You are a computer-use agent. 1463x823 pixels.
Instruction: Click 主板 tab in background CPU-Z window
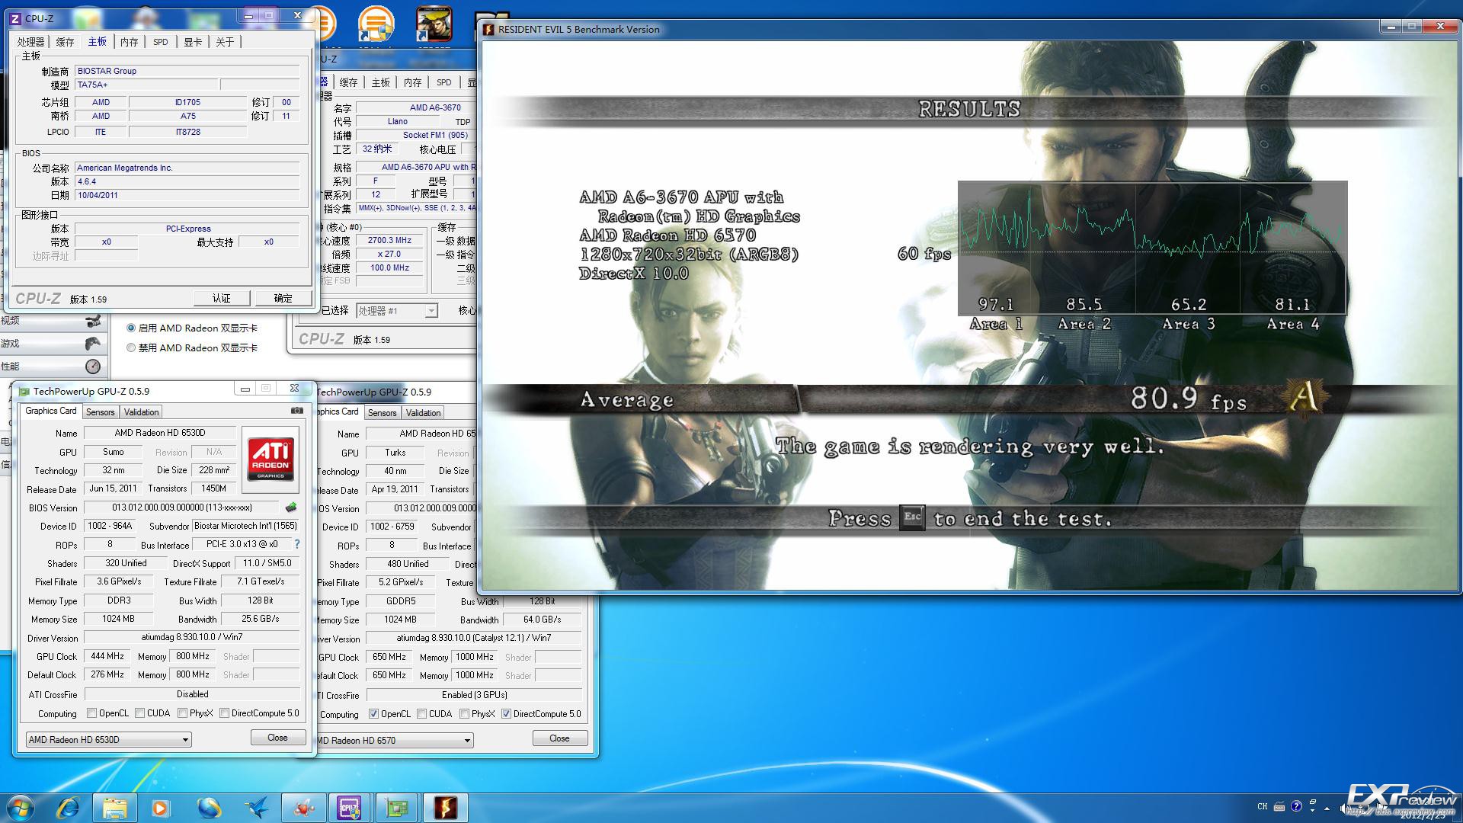381,82
